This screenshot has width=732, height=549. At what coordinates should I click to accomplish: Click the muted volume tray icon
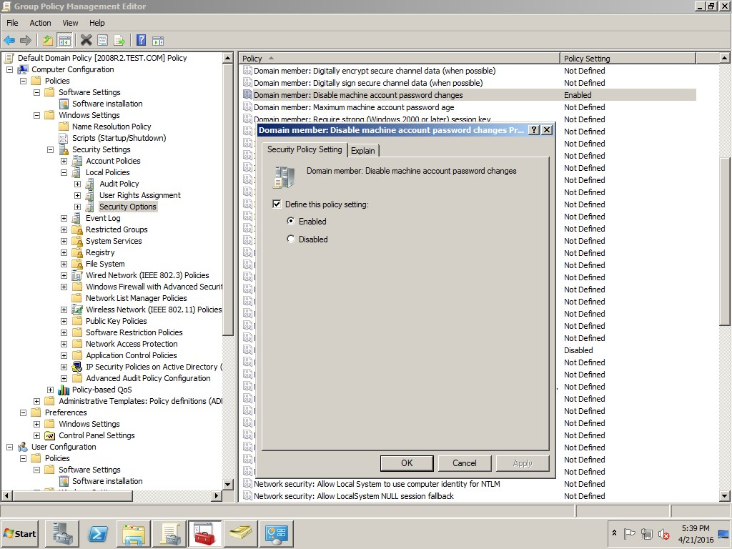[663, 533]
